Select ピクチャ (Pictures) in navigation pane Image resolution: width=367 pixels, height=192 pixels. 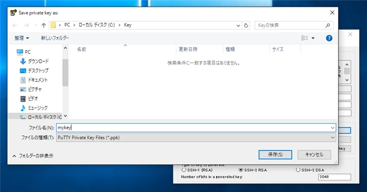point(31,89)
